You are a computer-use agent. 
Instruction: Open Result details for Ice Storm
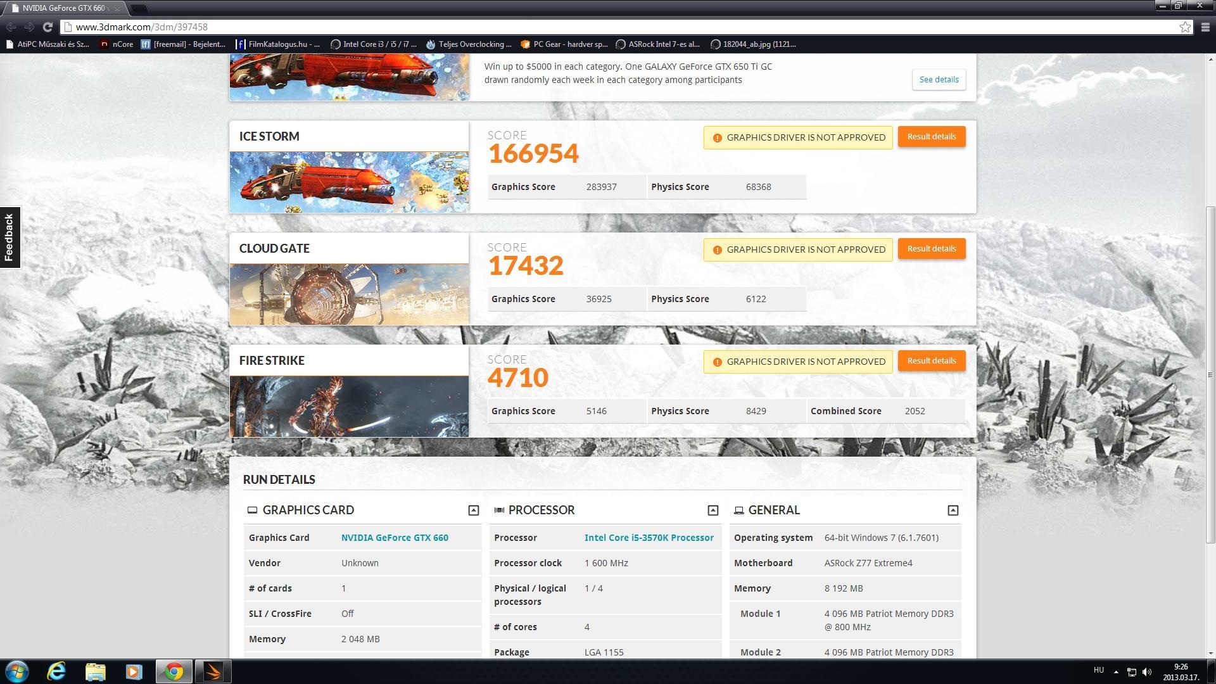tap(932, 137)
